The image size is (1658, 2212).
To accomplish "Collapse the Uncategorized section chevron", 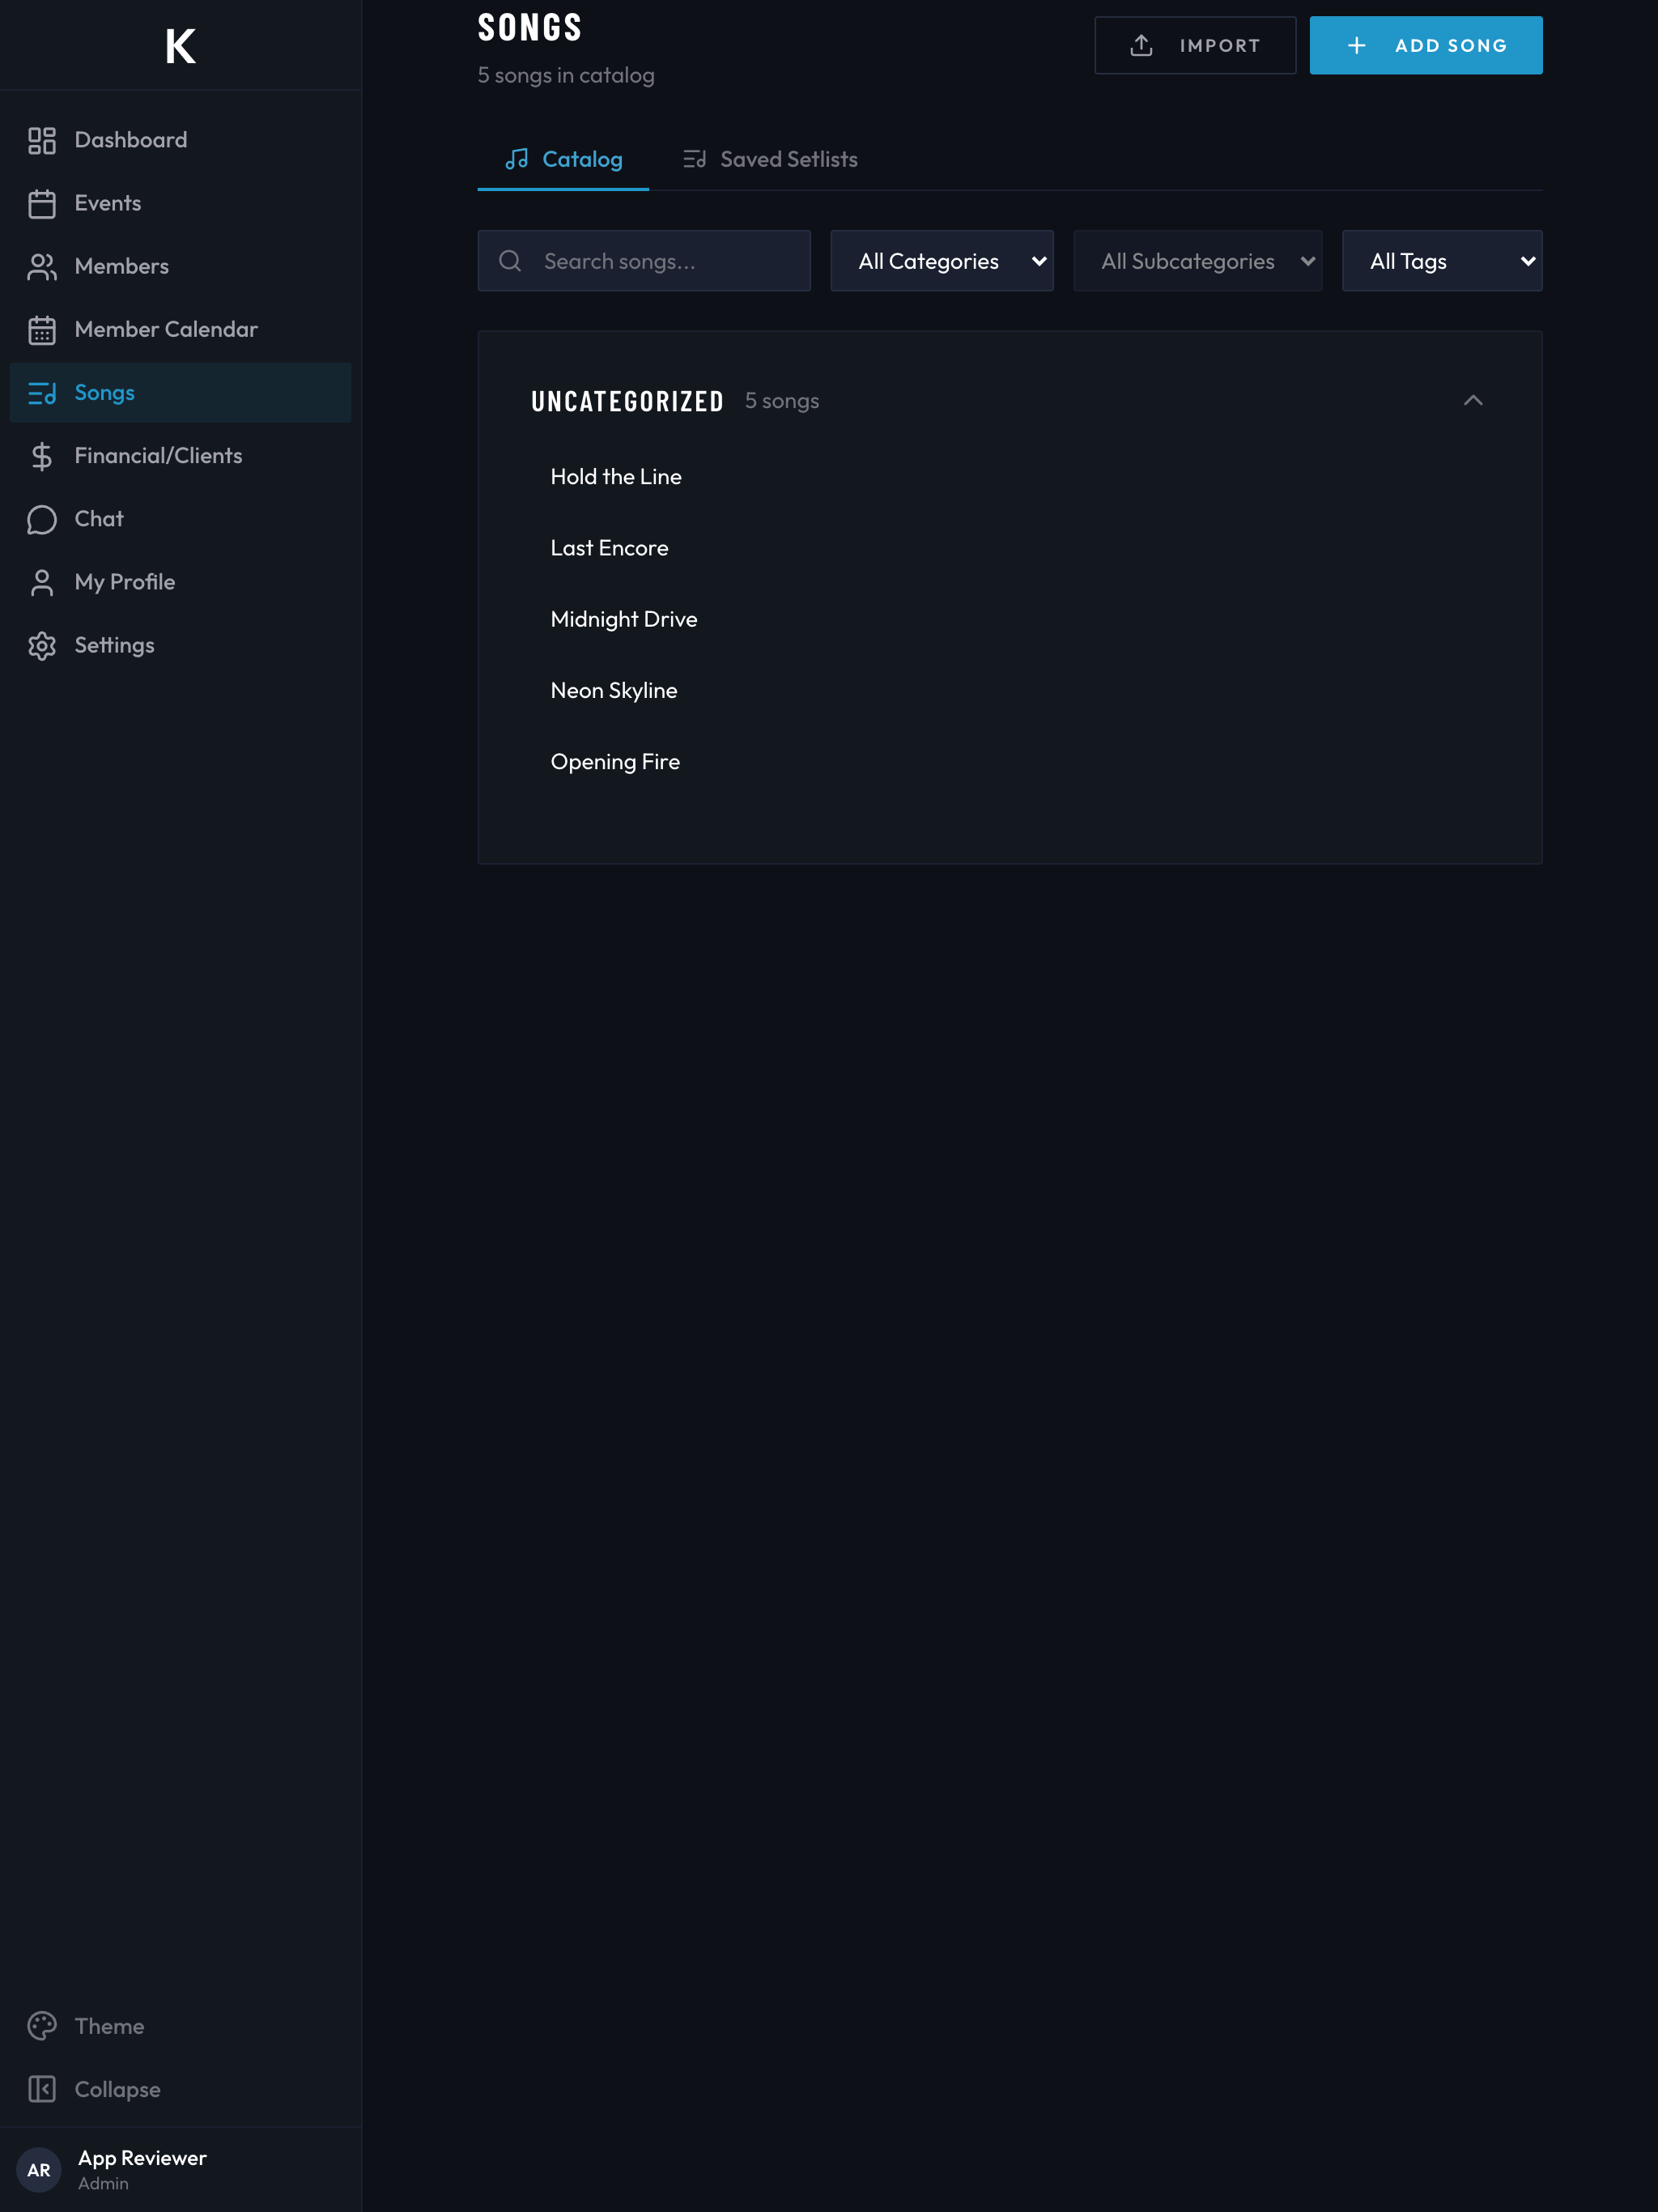I will pyautogui.click(x=1473, y=400).
